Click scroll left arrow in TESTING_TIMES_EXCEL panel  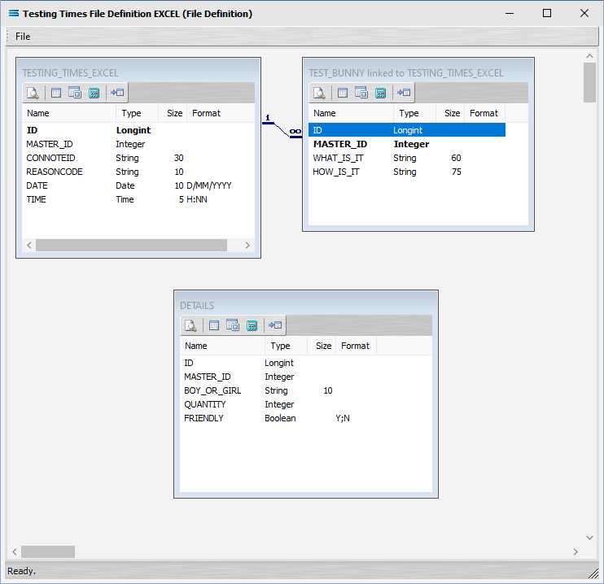coord(28,245)
